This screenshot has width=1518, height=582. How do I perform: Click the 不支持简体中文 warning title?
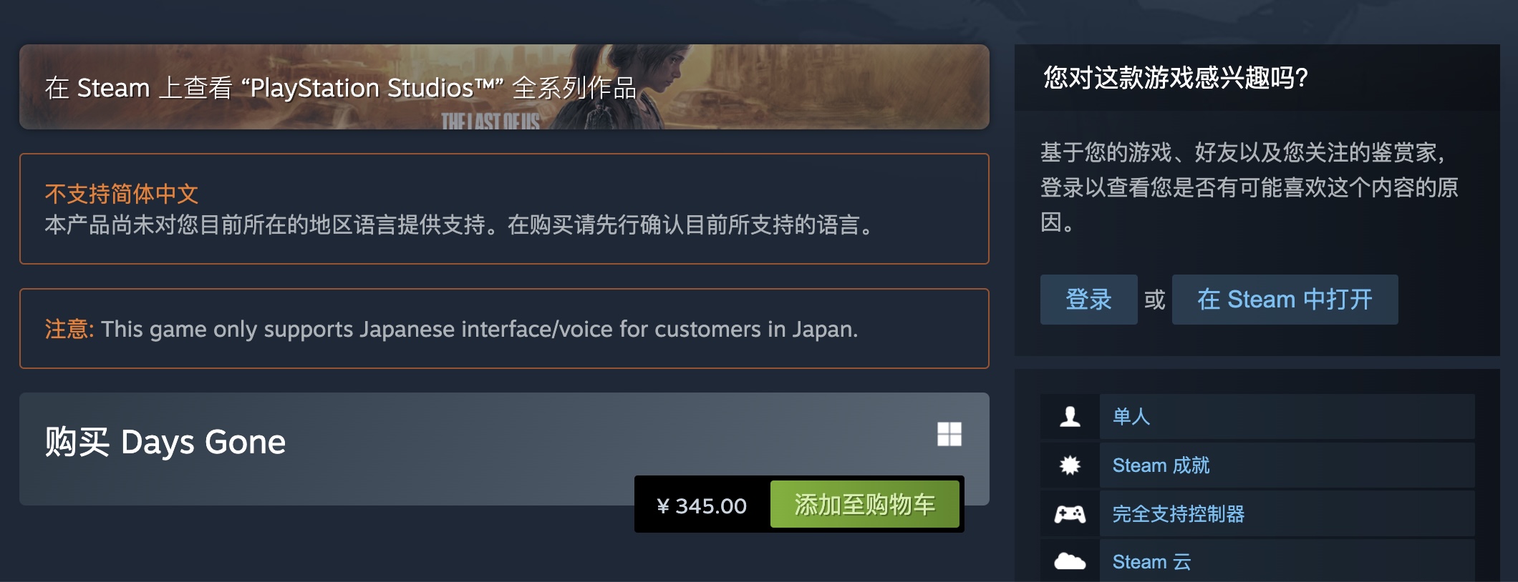point(121,194)
